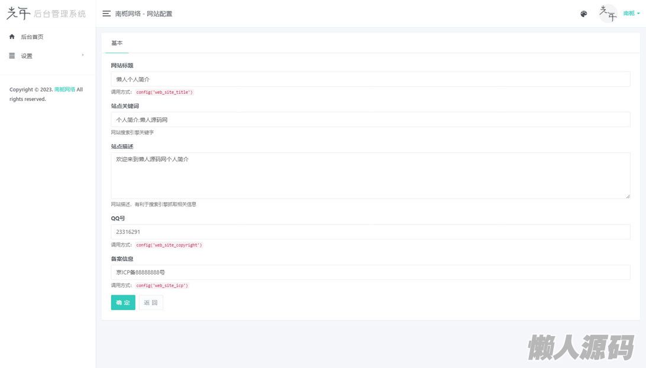Focus the 备案信息 input field
This screenshot has height=368, width=646.
(x=370, y=272)
